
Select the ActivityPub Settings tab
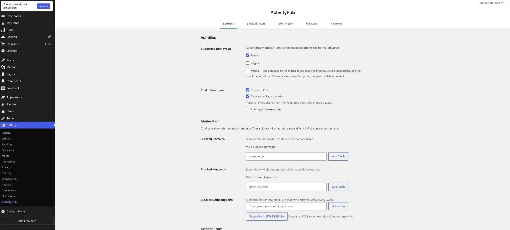pyautogui.click(x=228, y=24)
